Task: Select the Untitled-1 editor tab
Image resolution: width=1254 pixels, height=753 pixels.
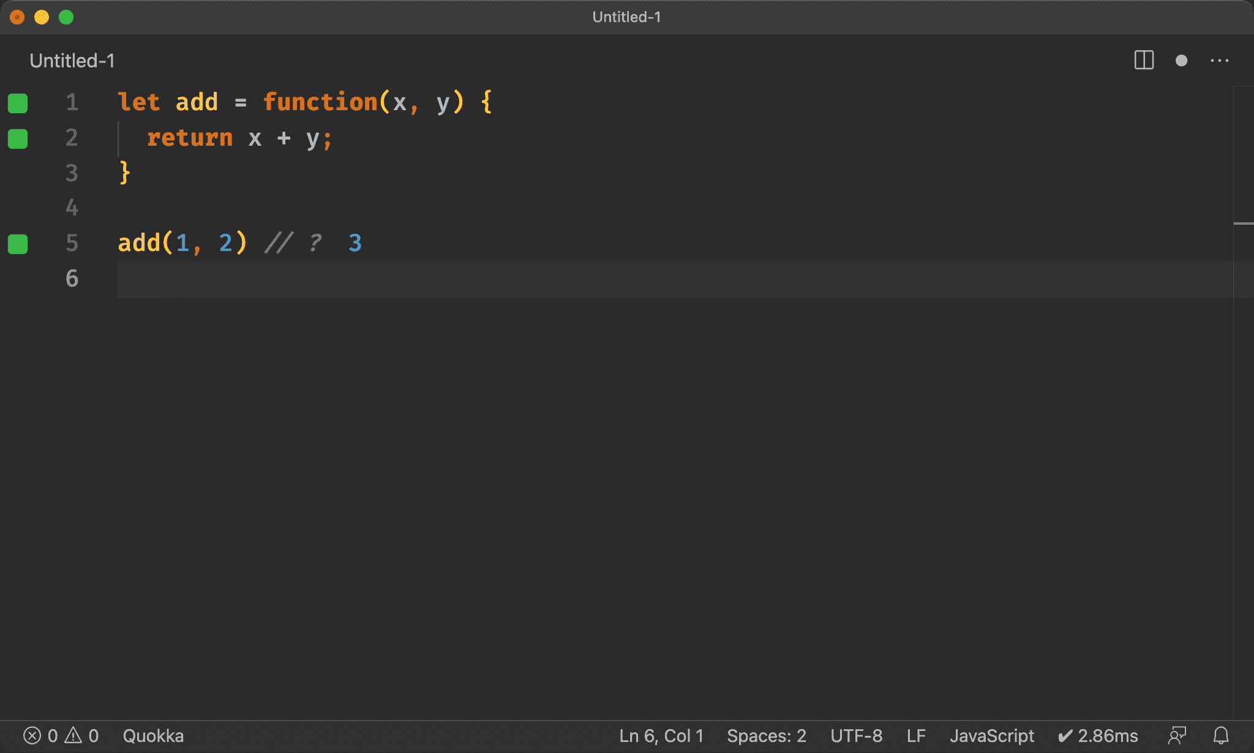Action: pos(72,60)
